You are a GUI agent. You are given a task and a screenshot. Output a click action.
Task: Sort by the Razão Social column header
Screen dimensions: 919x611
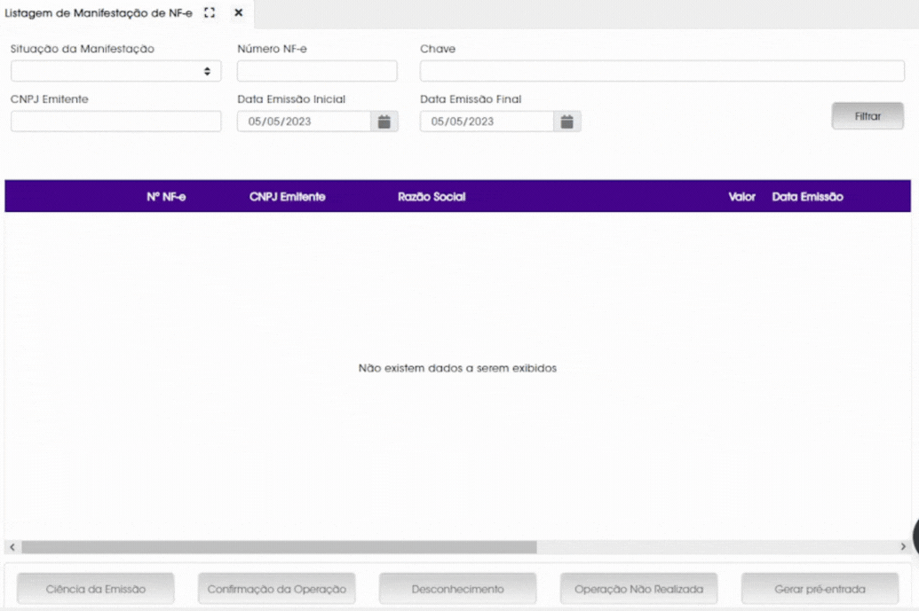pyautogui.click(x=432, y=197)
